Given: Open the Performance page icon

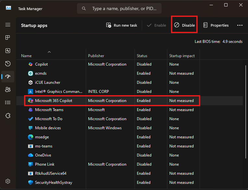Looking at the screenshot, I should coord(8,51).
